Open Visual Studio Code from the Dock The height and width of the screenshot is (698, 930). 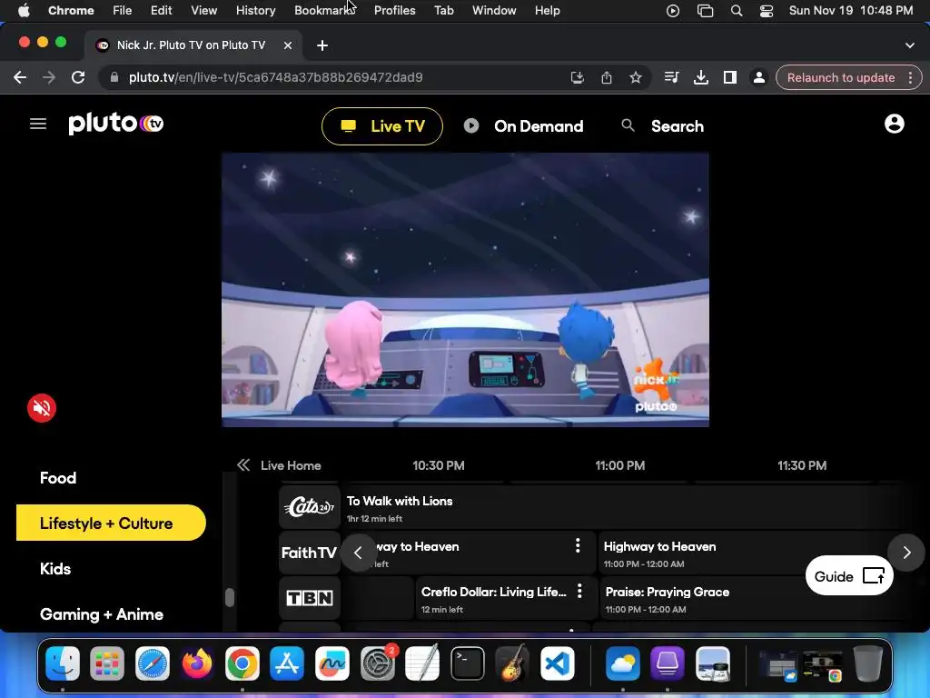point(557,663)
